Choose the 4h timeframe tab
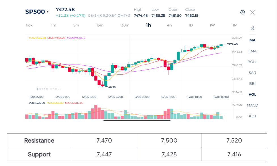The width and height of the screenshot is (277, 166). pos(169,25)
